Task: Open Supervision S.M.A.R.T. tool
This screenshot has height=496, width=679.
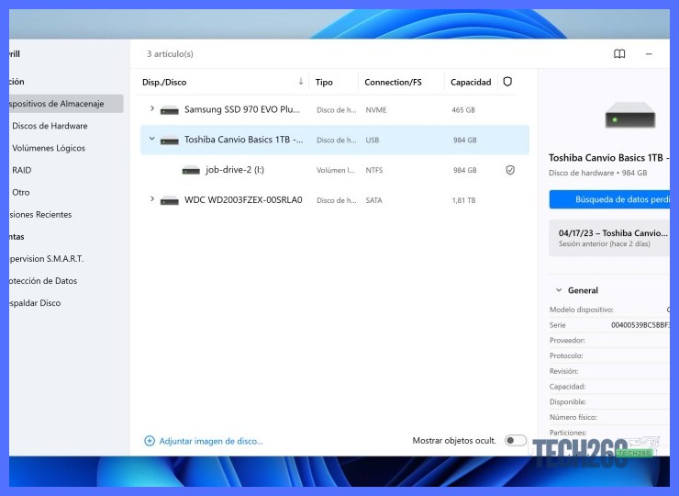Action: tap(46, 258)
